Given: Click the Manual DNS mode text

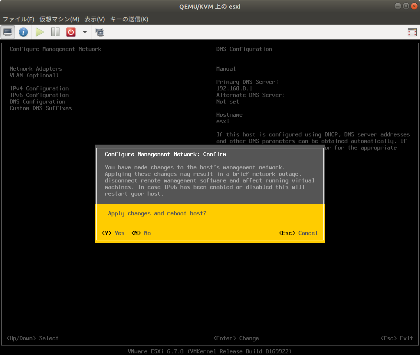Looking at the screenshot, I should click(226, 69).
